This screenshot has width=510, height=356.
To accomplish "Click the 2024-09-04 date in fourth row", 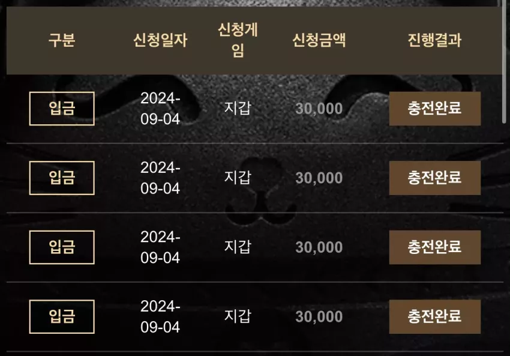I will (x=160, y=316).
